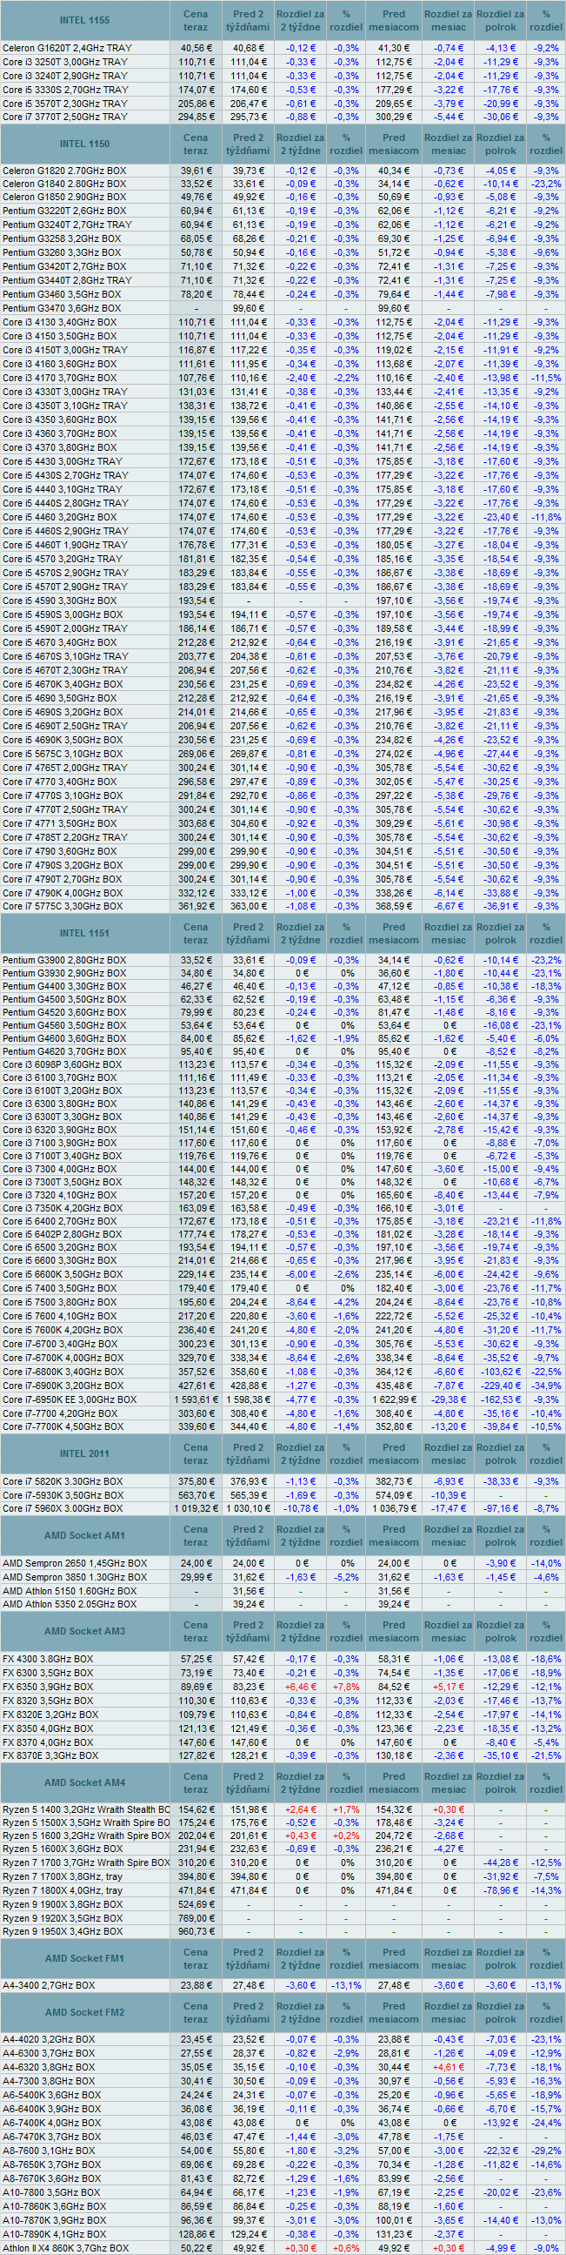Select row Core i7 5820K 3.30GHz BOX
This screenshot has height=2255, width=566.
[283, 1481]
